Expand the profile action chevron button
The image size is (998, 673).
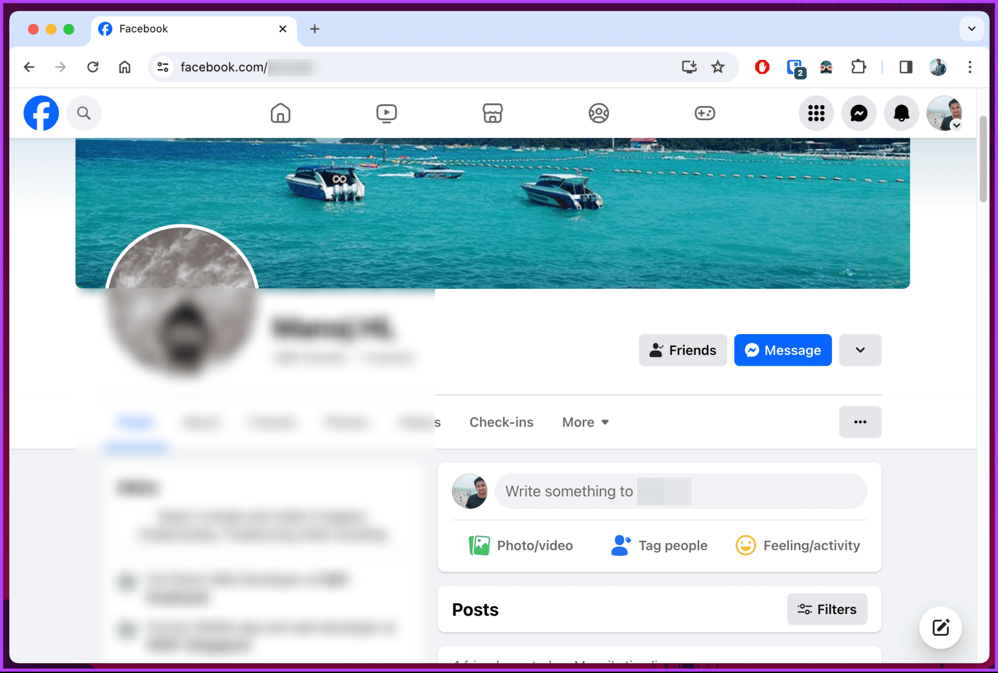click(x=861, y=349)
